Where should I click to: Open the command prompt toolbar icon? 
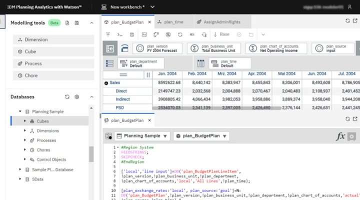(x=119, y=34)
